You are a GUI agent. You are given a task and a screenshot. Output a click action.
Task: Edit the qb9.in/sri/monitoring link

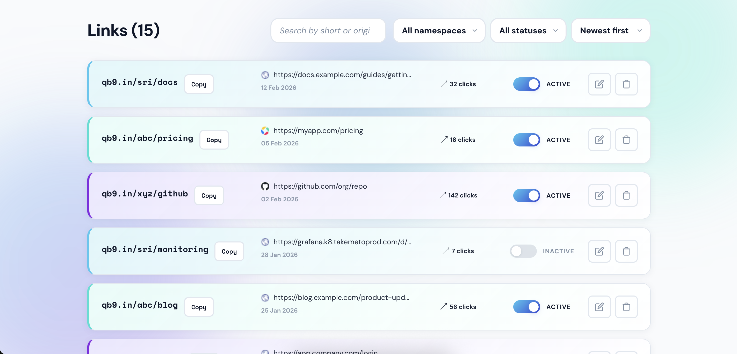pyautogui.click(x=599, y=251)
